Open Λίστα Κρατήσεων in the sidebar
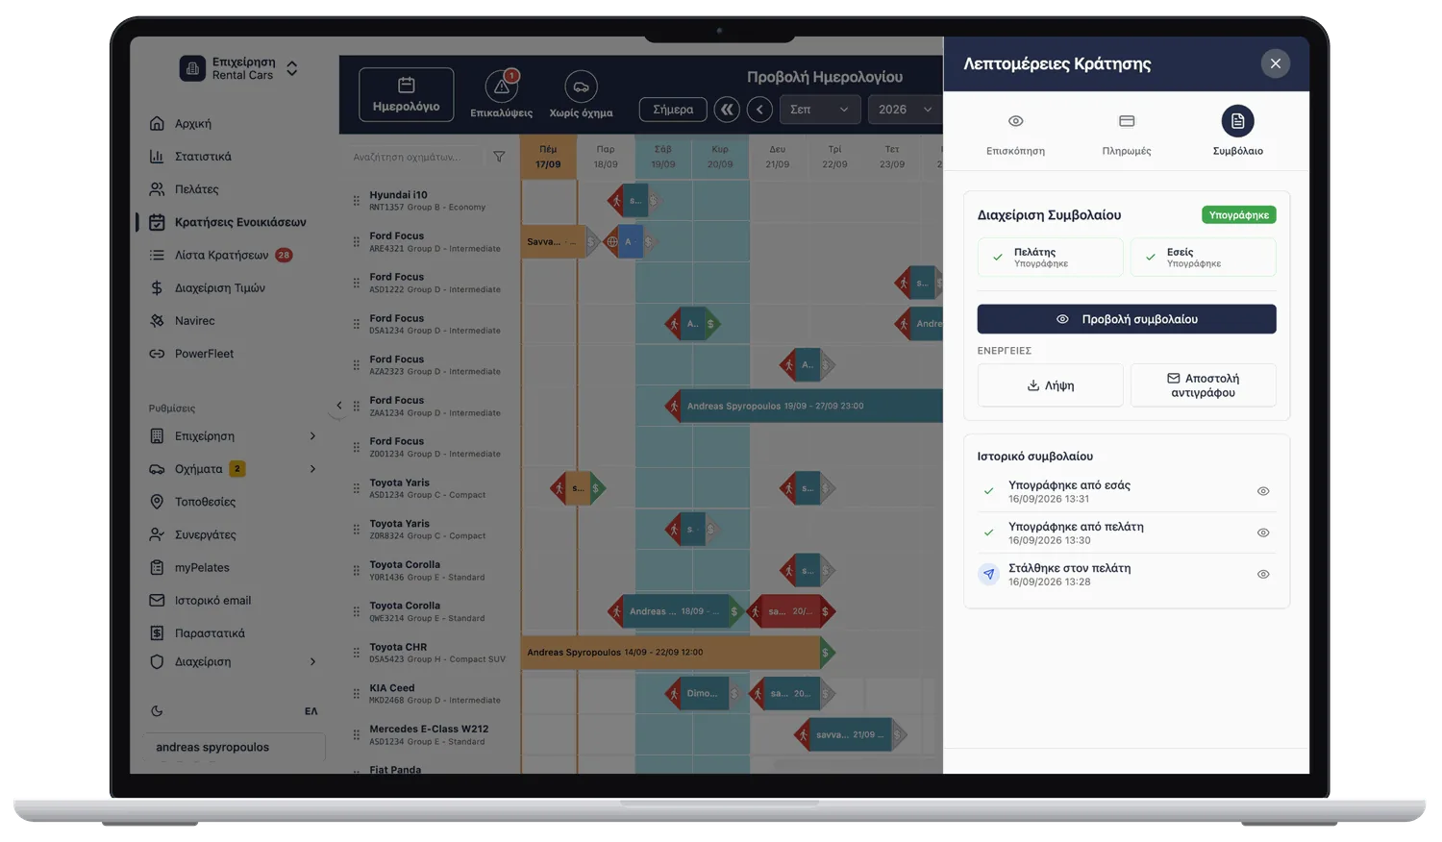Screen dimensions: 1442x842 220,255
